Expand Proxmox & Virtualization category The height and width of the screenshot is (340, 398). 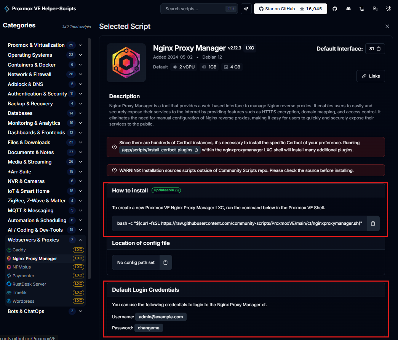click(45, 45)
